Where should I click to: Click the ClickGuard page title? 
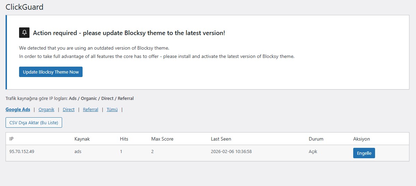24,7
